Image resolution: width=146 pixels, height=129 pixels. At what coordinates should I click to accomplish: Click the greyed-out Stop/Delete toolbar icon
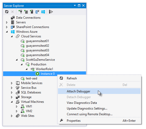[12, 12]
